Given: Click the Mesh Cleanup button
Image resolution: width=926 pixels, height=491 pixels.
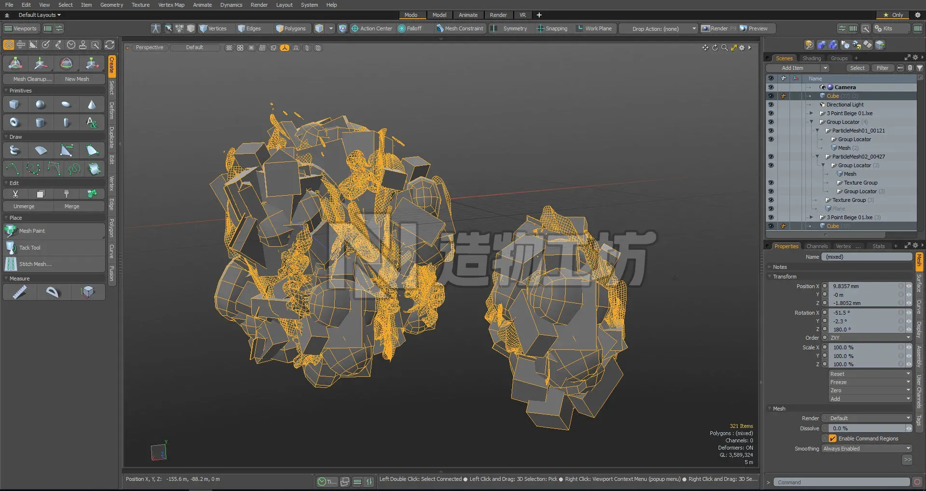Looking at the screenshot, I should click(28, 79).
